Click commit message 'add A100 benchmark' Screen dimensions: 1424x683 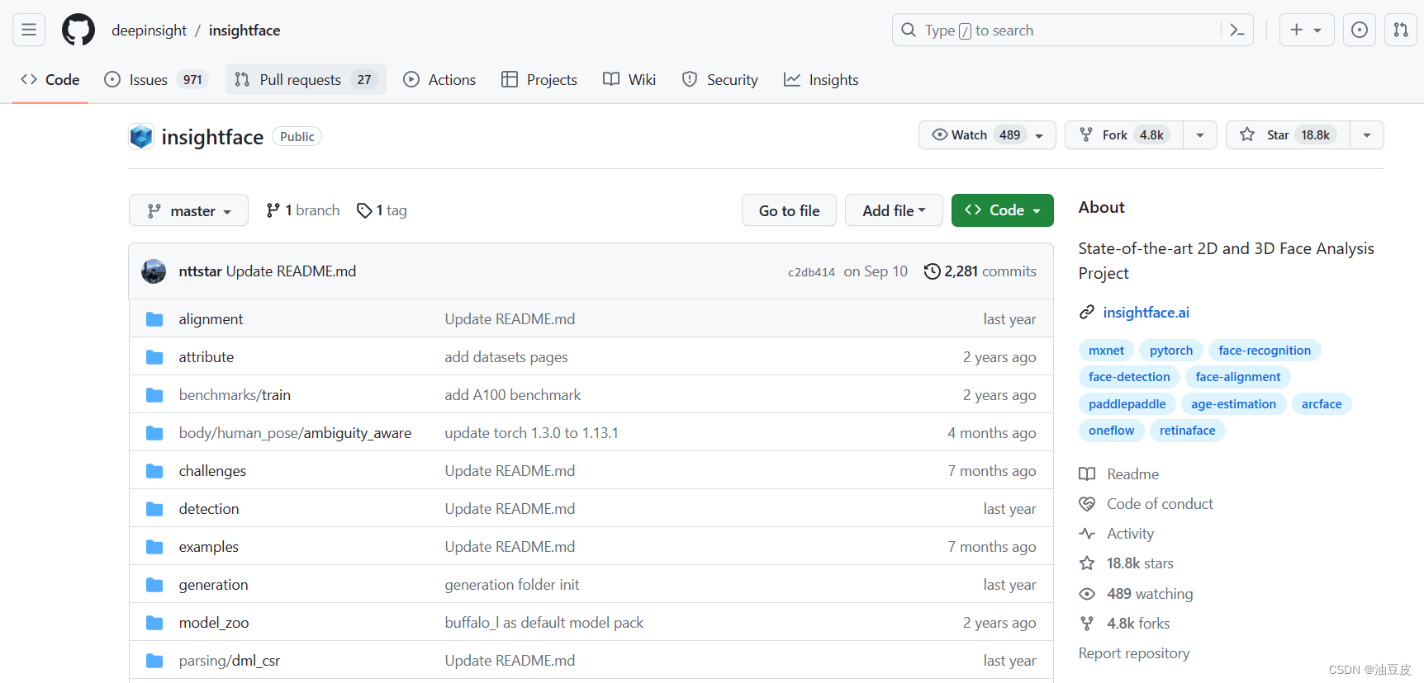513,395
